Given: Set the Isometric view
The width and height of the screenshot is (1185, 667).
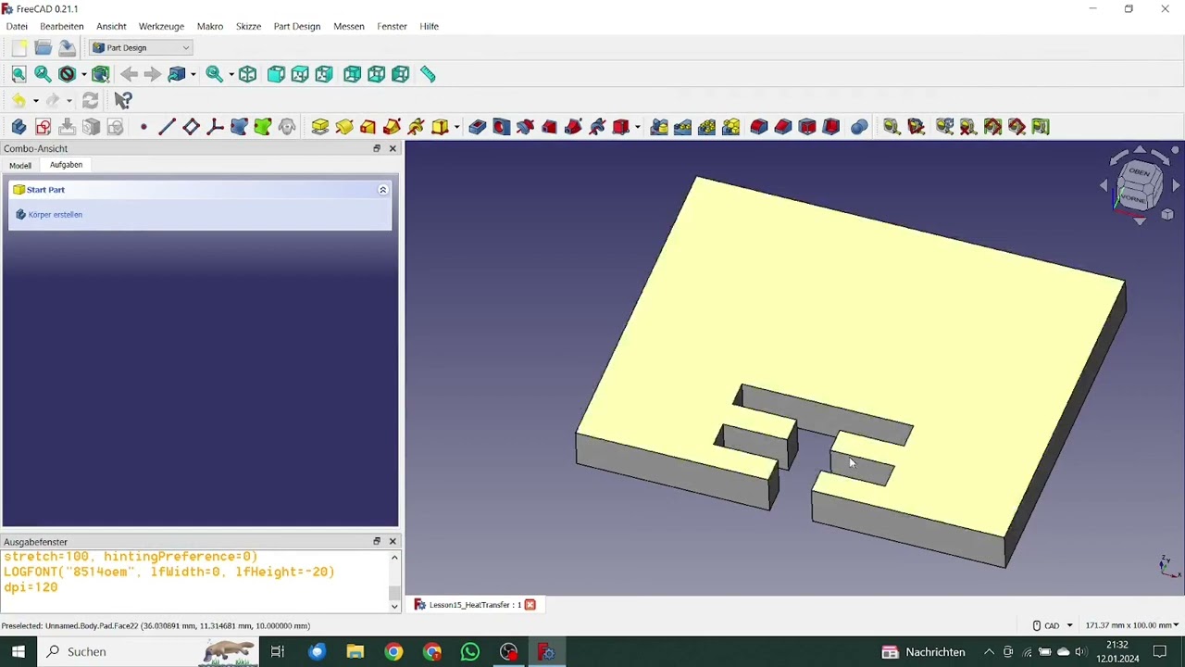Looking at the screenshot, I should (247, 74).
